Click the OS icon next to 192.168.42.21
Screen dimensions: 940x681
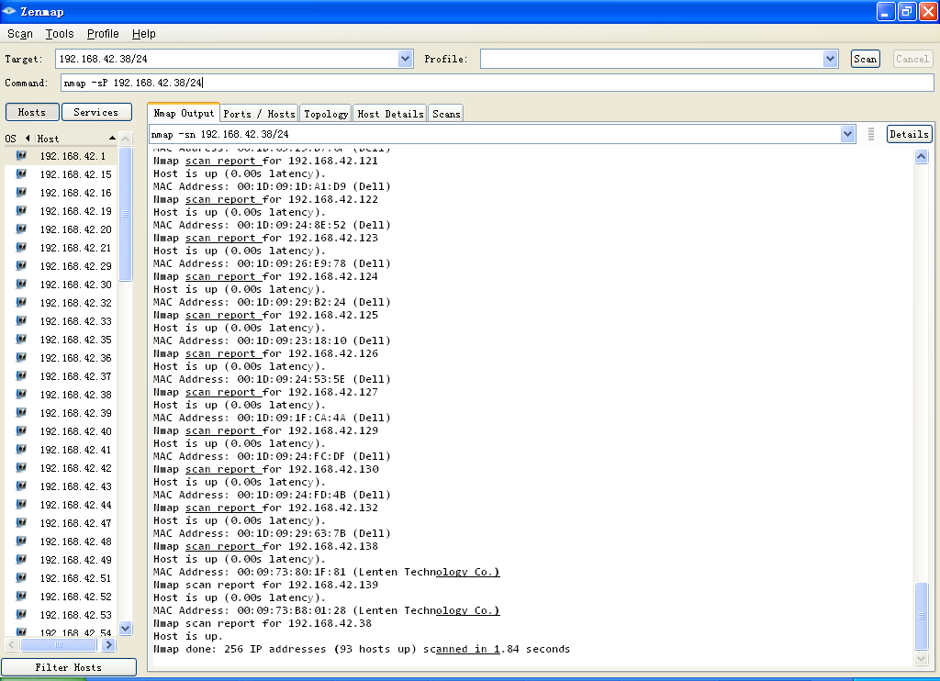pos(21,248)
